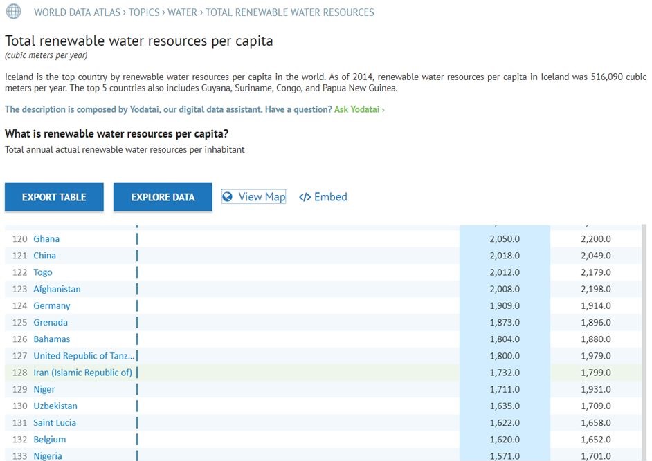This screenshot has height=461, width=652.
Task: Click the globe icon beside World Data Atlas
Action: click(x=13, y=11)
